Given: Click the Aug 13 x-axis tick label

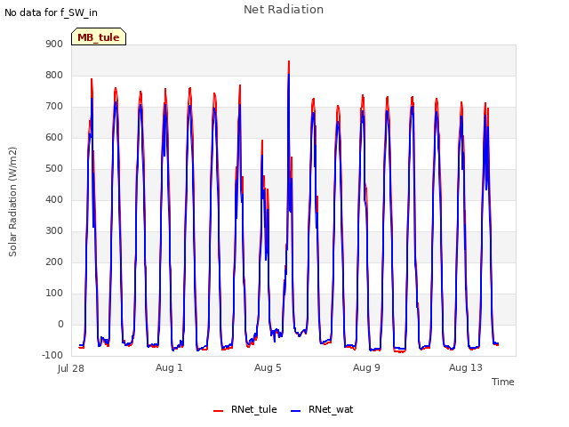Looking at the screenshot, I should pos(466,367).
